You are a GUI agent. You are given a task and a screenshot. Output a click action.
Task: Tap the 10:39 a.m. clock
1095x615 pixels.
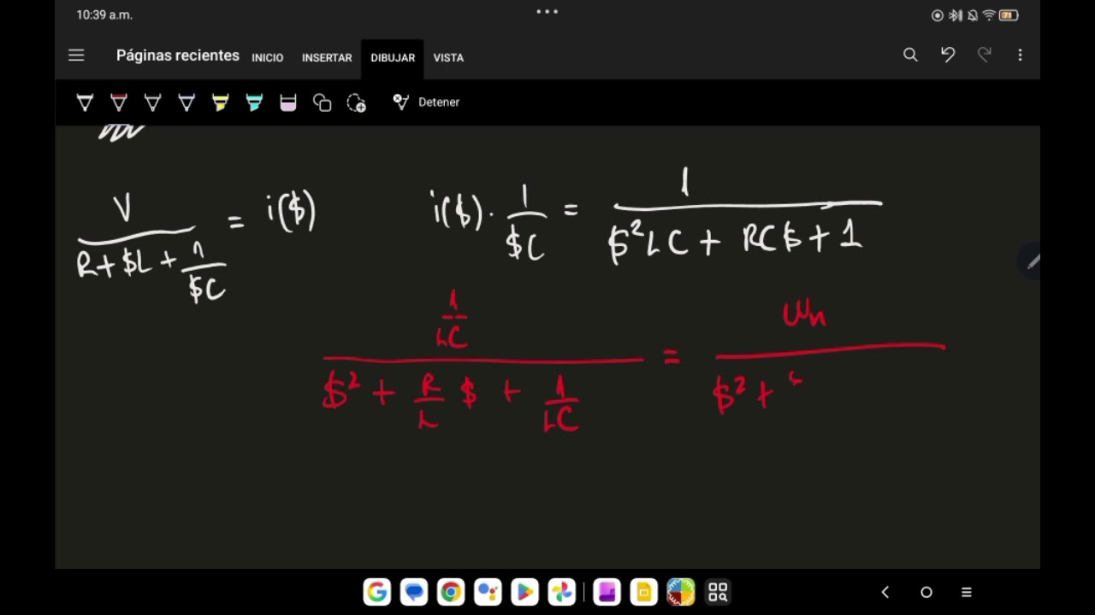104,15
